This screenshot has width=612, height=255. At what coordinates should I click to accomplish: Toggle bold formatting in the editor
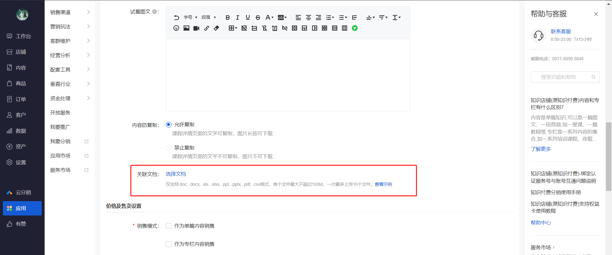(x=228, y=18)
